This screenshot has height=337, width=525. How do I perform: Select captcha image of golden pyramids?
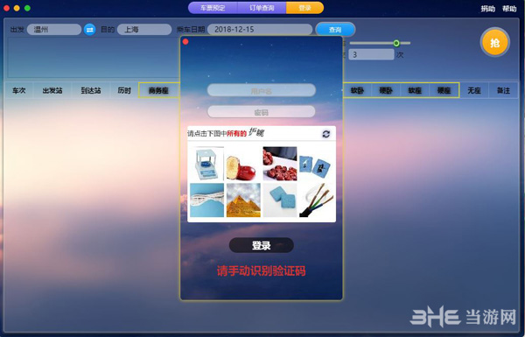(x=243, y=200)
